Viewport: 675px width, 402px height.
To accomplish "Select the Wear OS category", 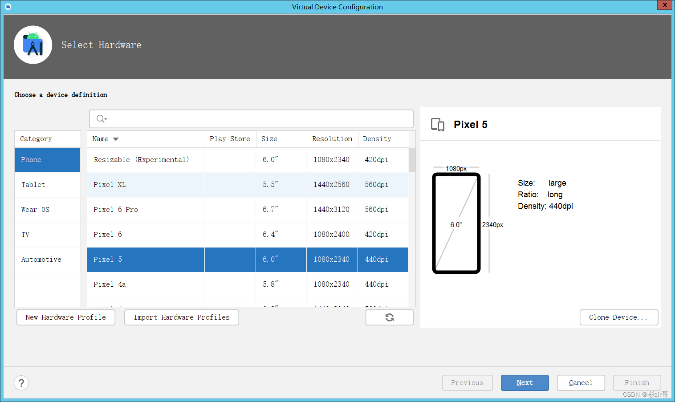I will pyautogui.click(x=48, y=210).
